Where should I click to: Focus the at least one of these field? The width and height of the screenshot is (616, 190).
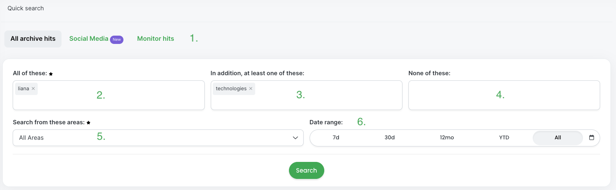tap(306, 95)
